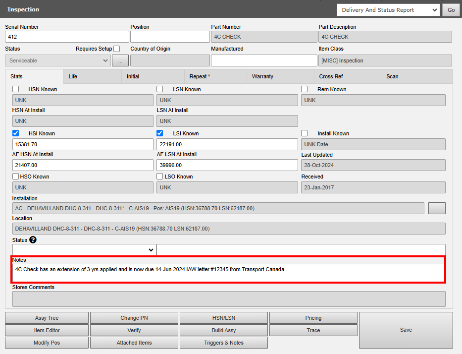Click the ellipsis button beside Status dropdown
462x354 pixels.
[x=120, y=60]
